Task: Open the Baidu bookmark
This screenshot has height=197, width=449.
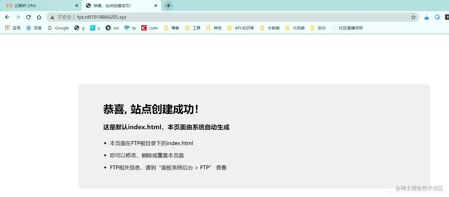Action: coord(34,28)
